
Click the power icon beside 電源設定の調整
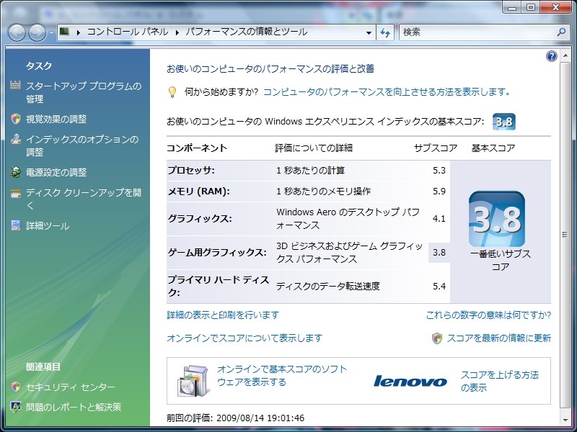[x=15, y=172]
